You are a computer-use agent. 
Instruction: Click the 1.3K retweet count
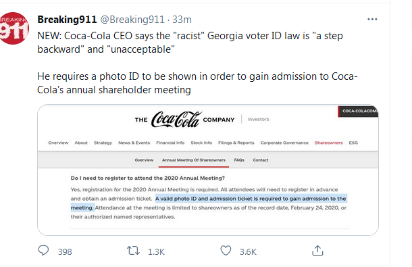coord(156,251)
